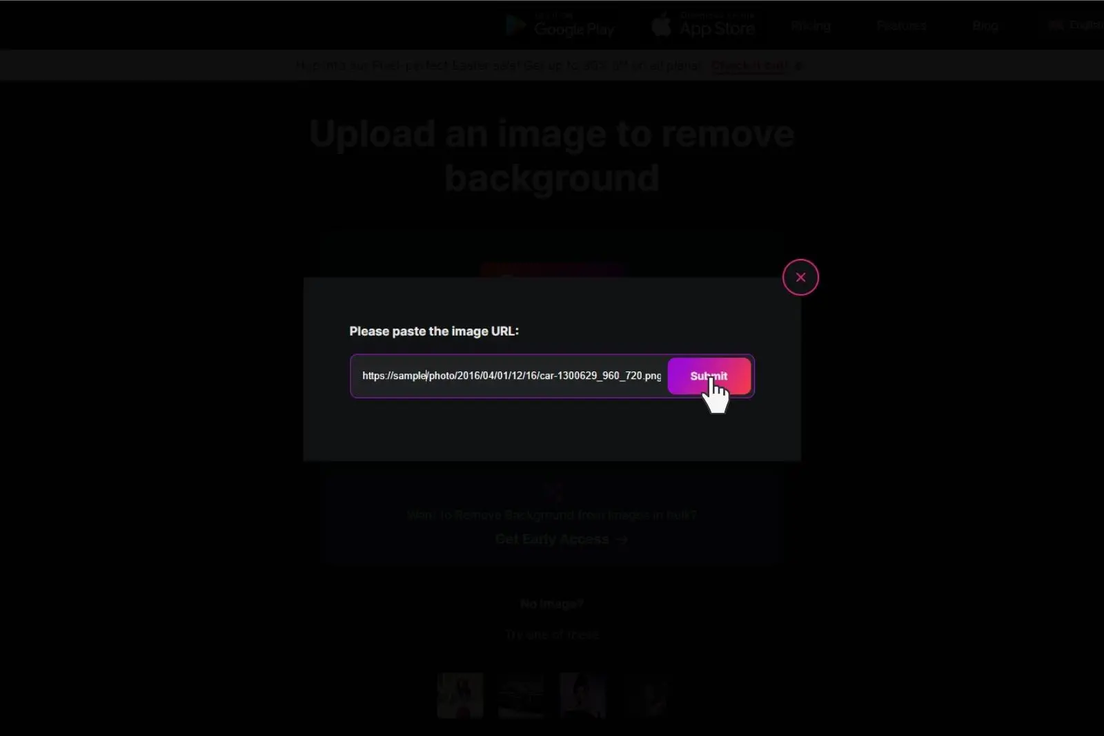Screen dimensions: 1104x736
Task: Submit the pasted image URL
Action: tap(709, 376)
